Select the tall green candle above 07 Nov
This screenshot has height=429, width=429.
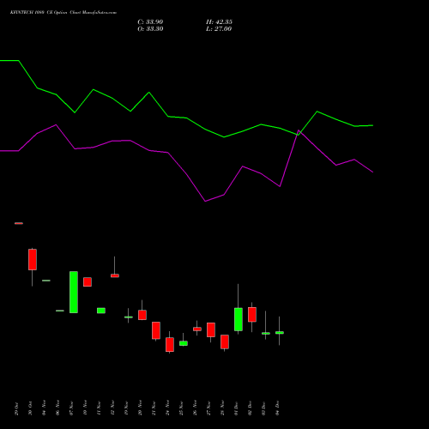pos(74,292)
